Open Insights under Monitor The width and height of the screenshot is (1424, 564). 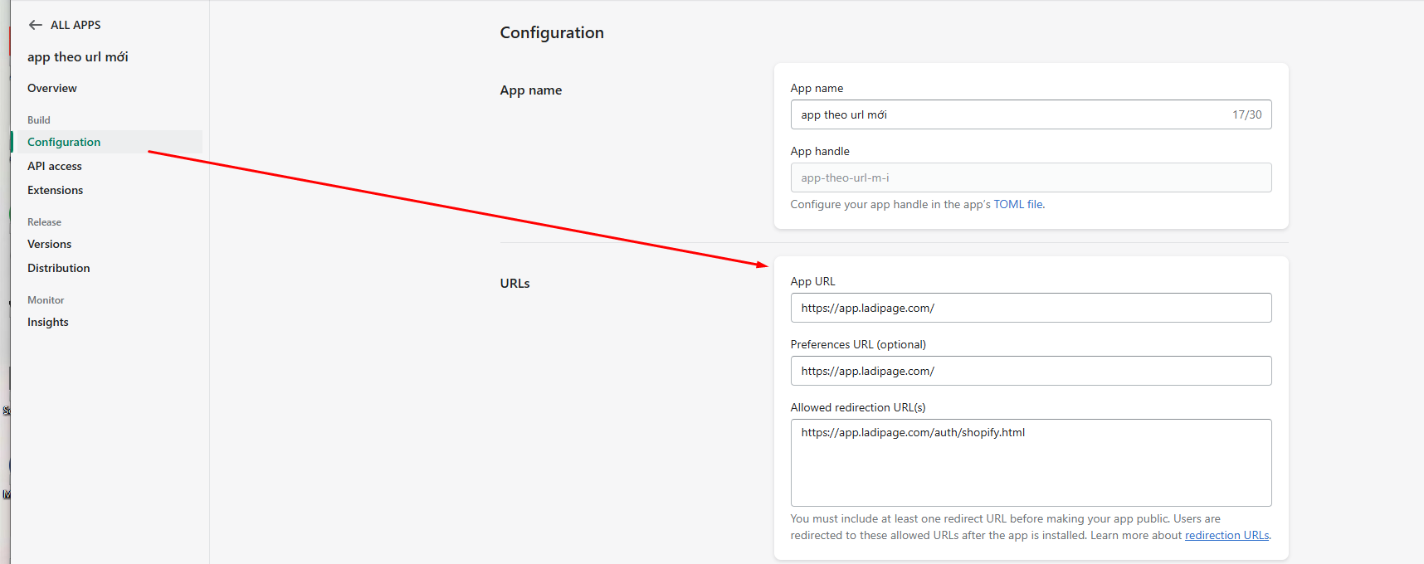(48, 322)
